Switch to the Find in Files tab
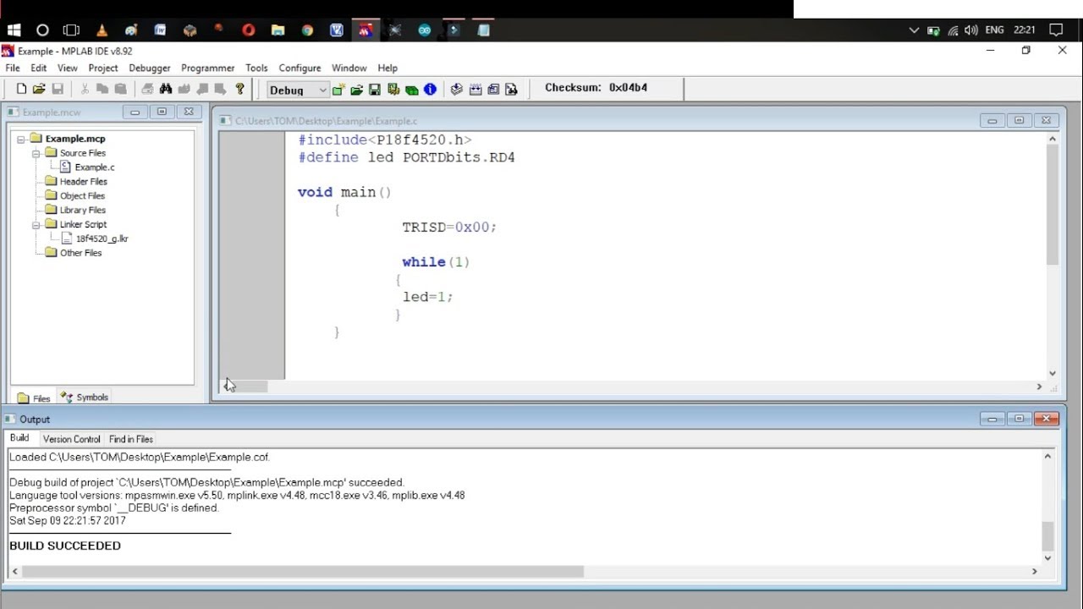 point(131,439)
